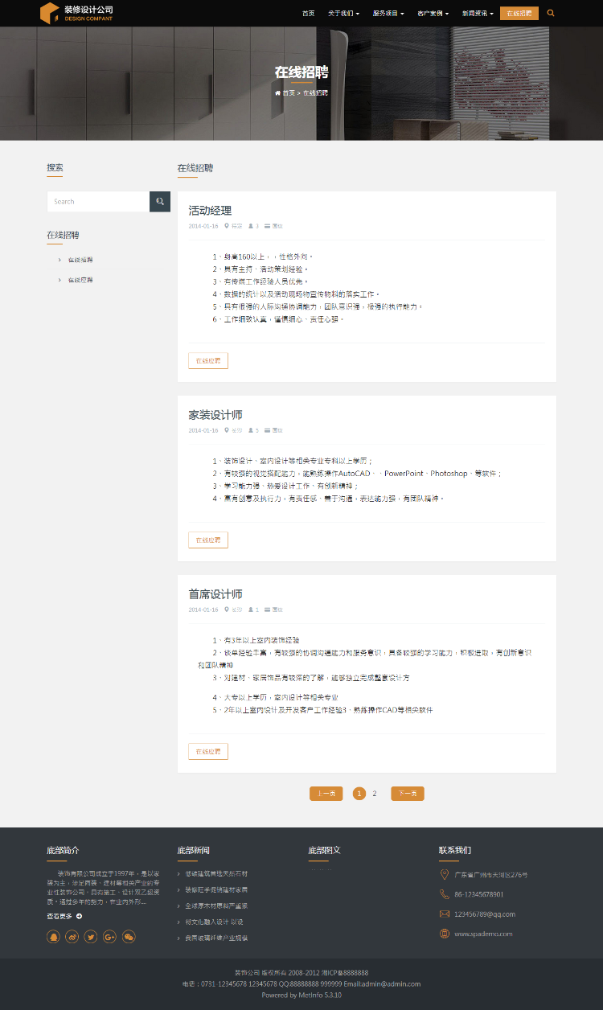This screenshot has width=603, height=1010.
Task: Click the home icon in the banner breadcrumb
Action: click(x=277, y=92)
